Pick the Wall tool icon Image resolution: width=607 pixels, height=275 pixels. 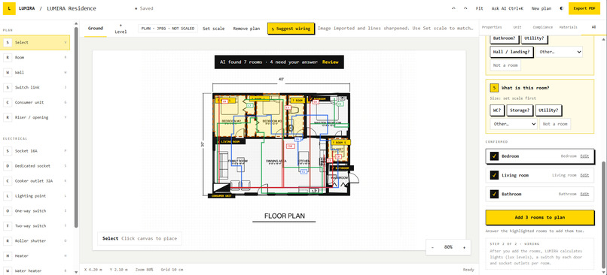pyautogui.click(x=8, y=73)
